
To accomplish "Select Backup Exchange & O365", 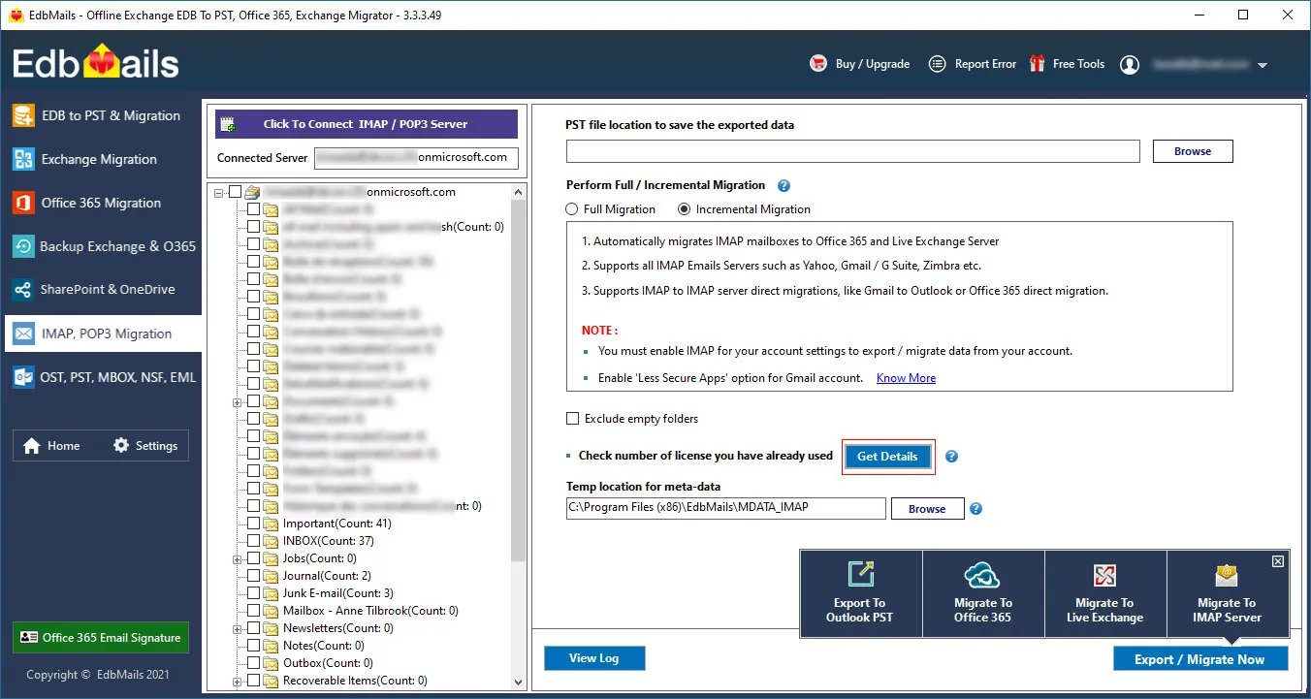I will click(101, 246).
